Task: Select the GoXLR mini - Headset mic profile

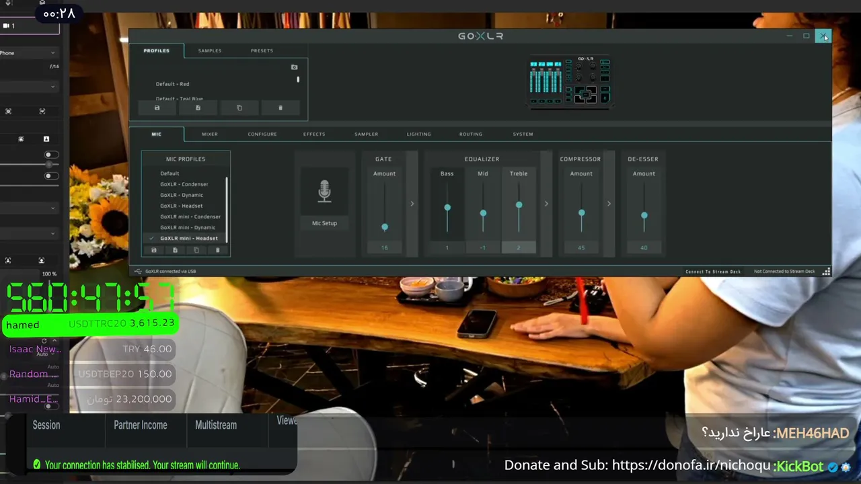Action: point(188,238)
